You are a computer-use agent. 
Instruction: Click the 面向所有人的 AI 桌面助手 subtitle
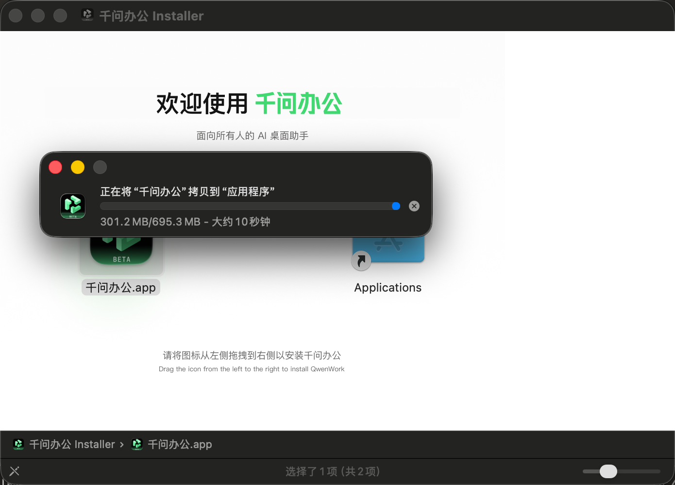pyautogui.click(x=253, y=136)
